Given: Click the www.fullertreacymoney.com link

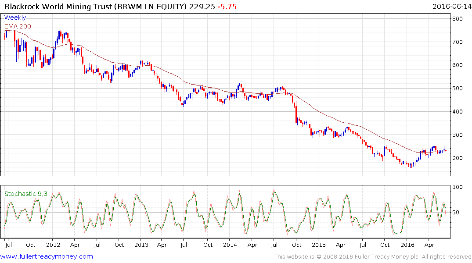Looking at the screenshot, I should pyautogui.click(x=47, y=256).
